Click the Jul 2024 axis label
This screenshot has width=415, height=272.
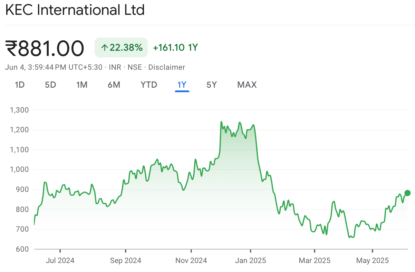(60, 261)
